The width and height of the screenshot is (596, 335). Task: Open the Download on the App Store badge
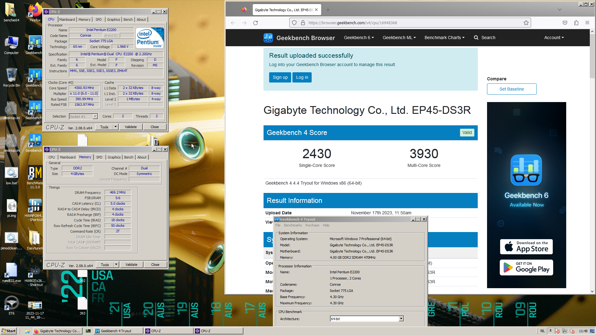coord(526,247)
